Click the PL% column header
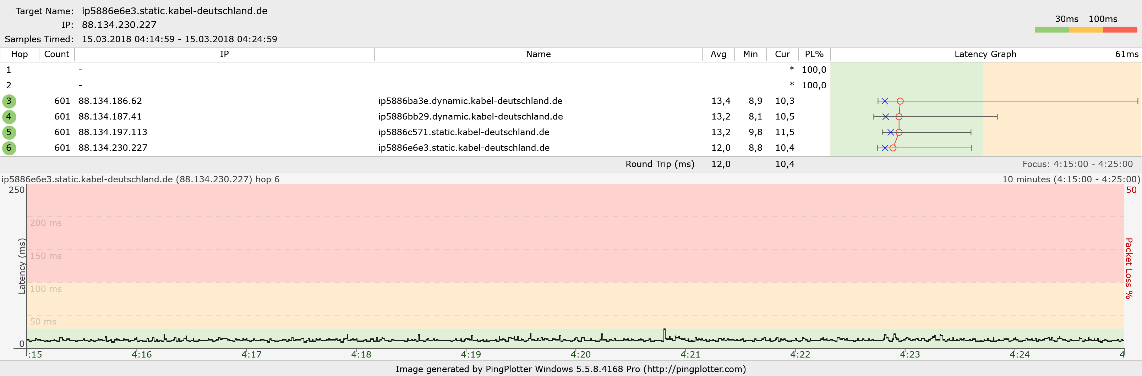This screenshot has width=1142, height=376. click(814, 55)
